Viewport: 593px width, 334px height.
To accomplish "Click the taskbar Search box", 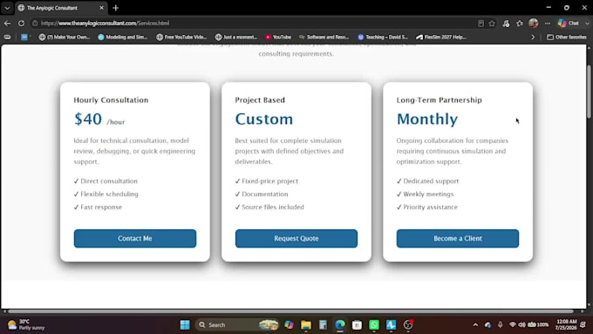I will (x=237, y=324).
